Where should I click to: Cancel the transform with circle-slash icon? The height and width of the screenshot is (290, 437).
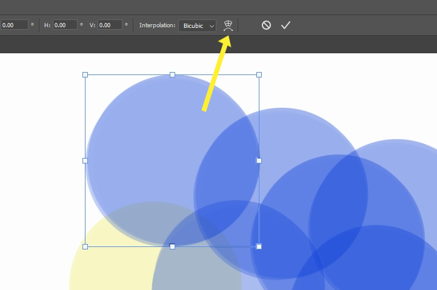pyautogui.click(x=266, y=25)
